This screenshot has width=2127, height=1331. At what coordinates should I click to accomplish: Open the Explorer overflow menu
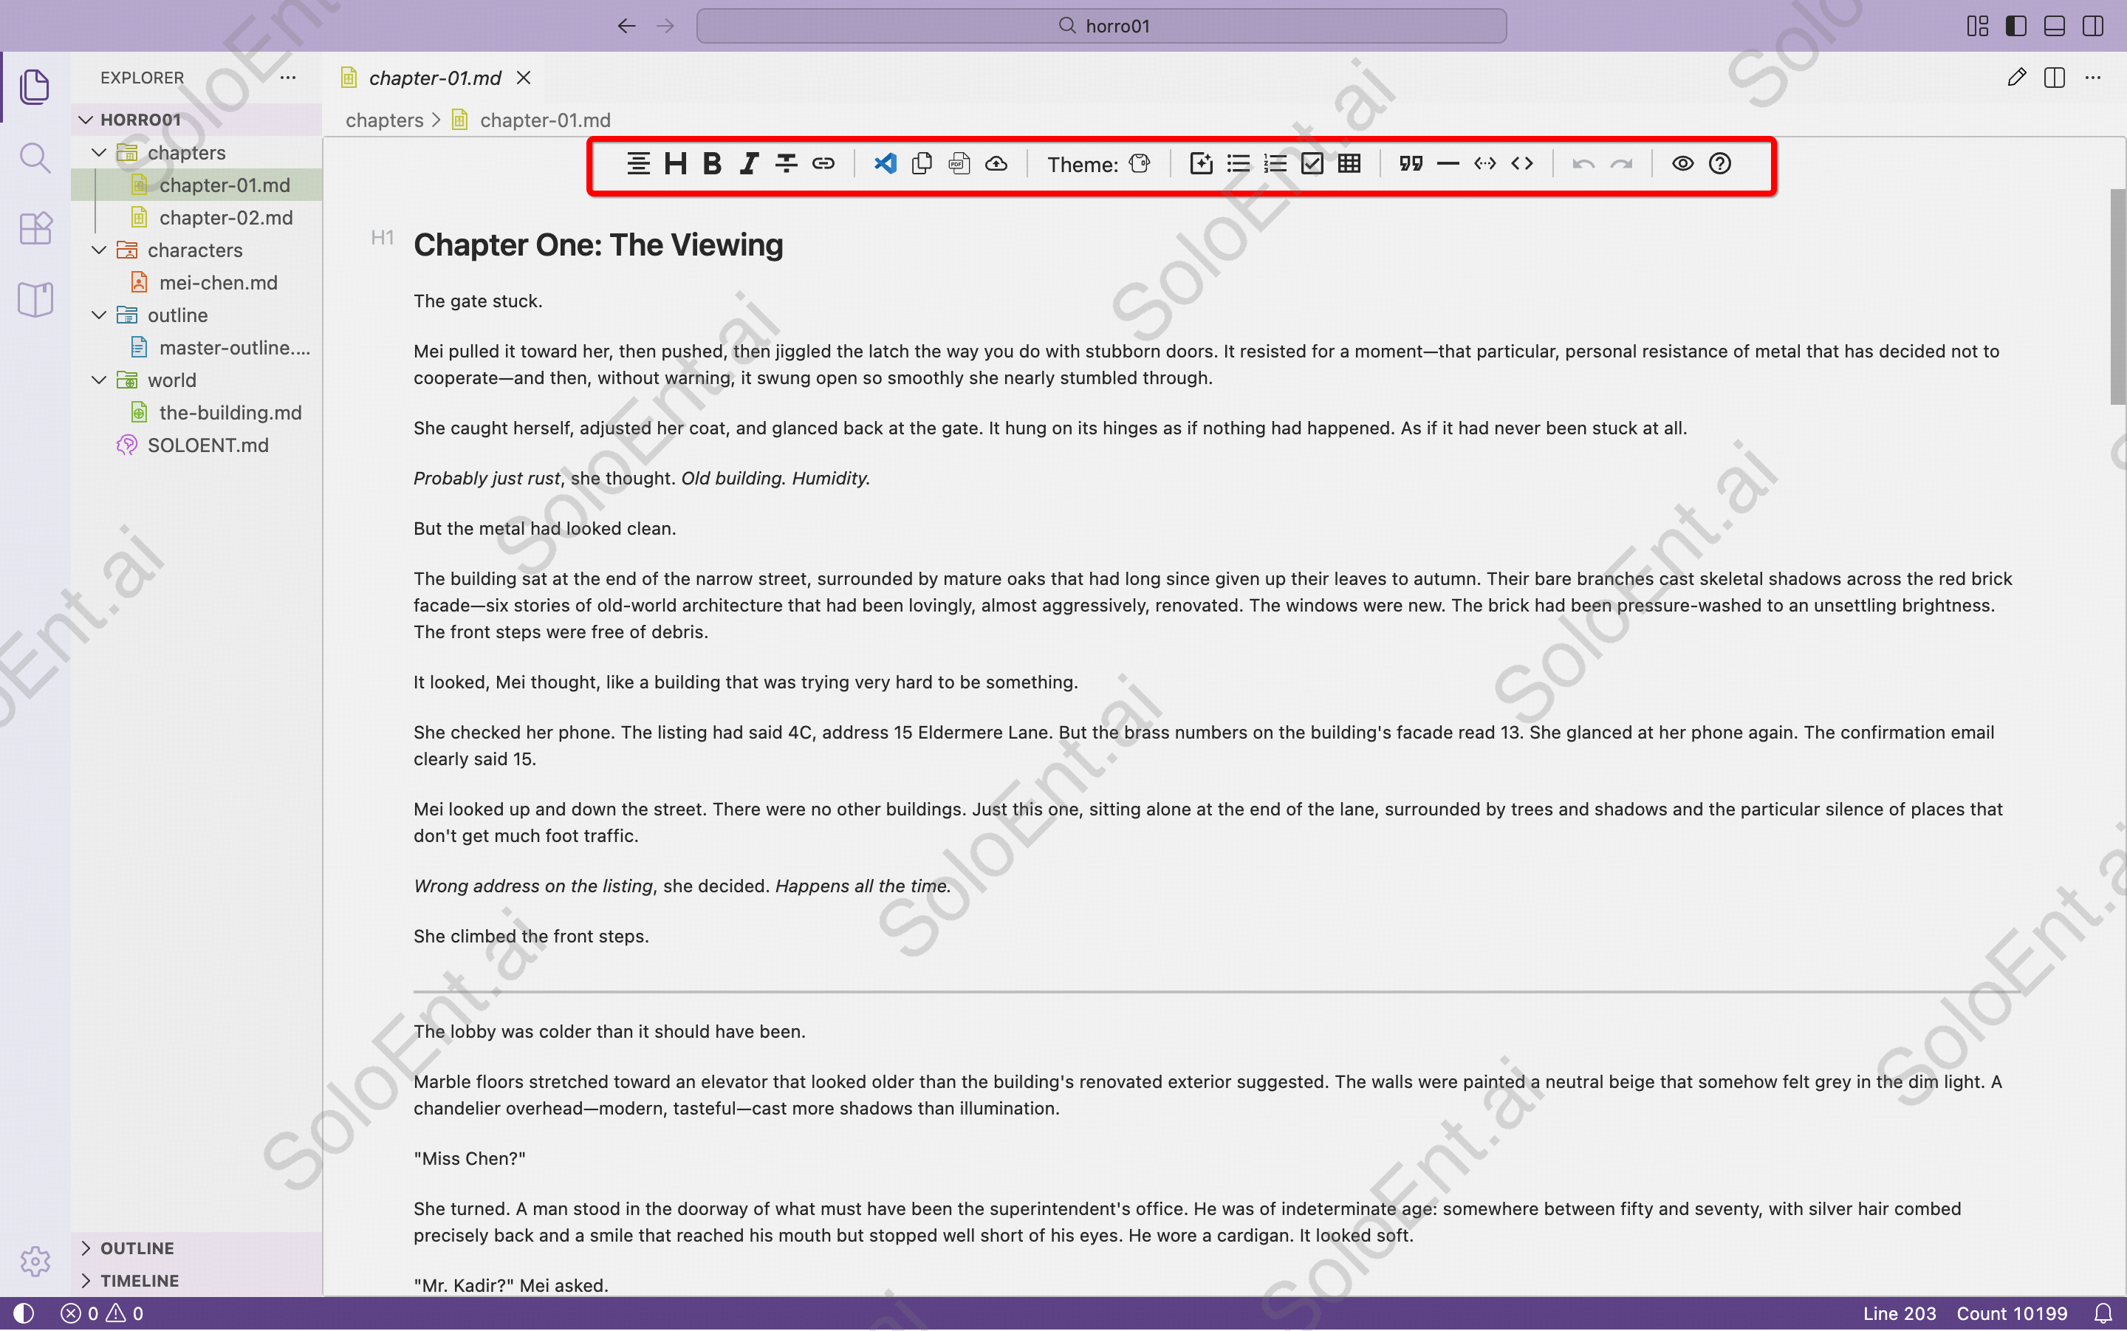[x=288, y=78]
